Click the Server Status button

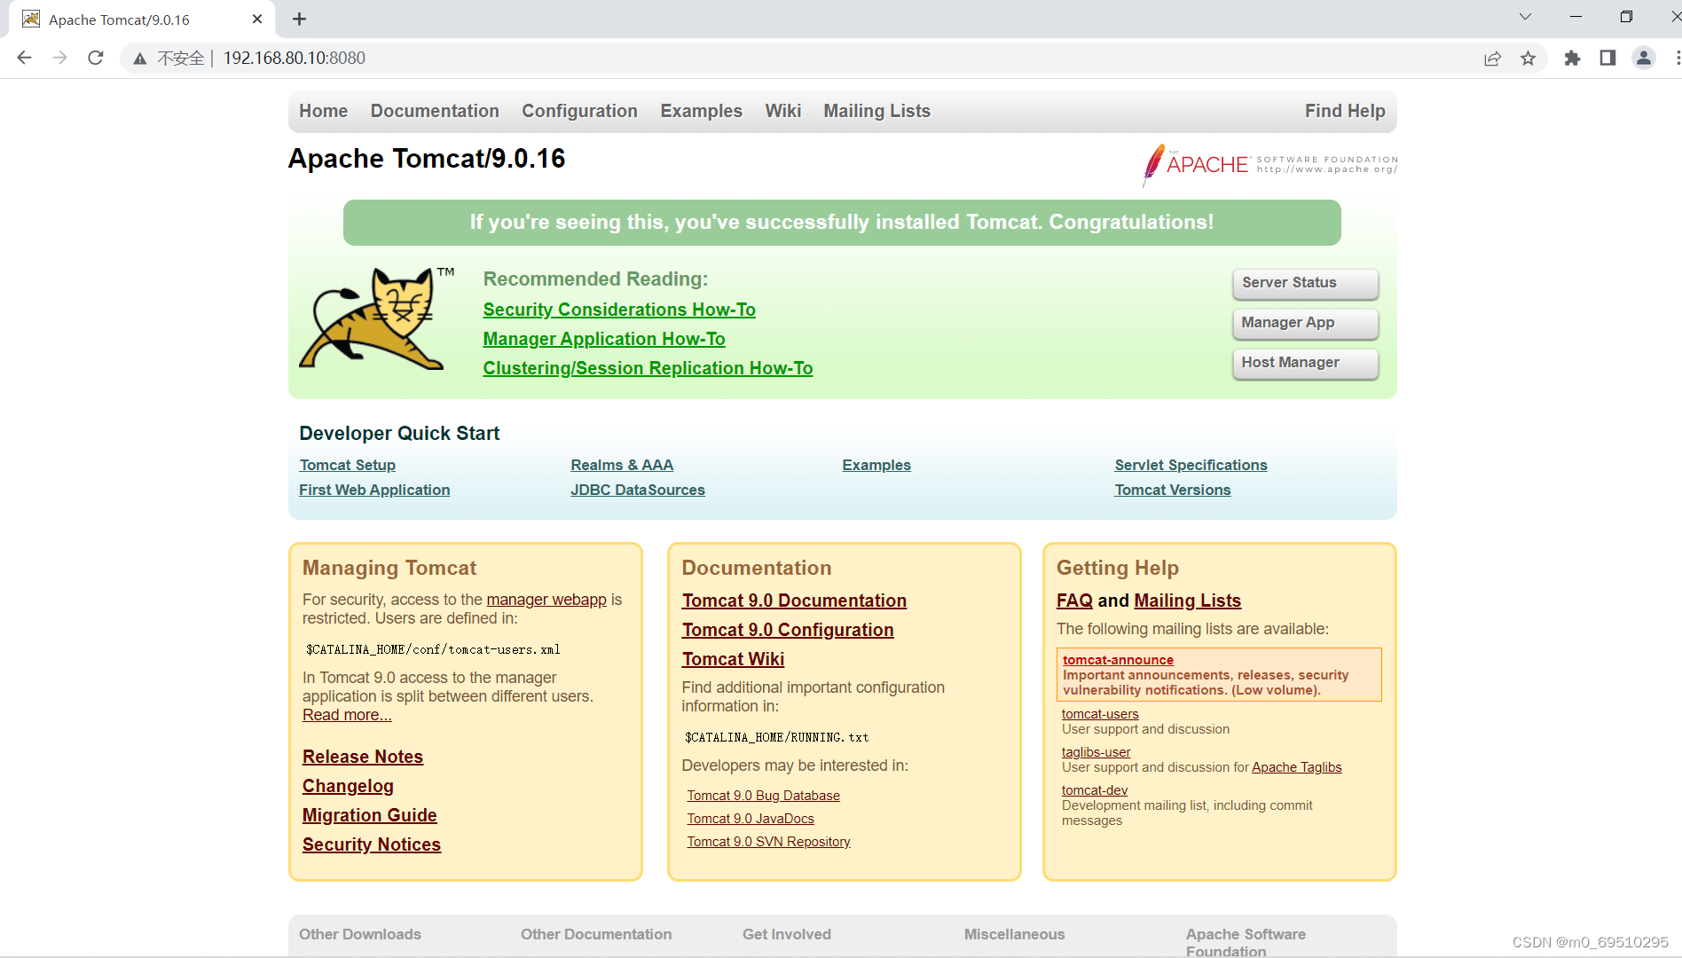[x=1305, y=284]
